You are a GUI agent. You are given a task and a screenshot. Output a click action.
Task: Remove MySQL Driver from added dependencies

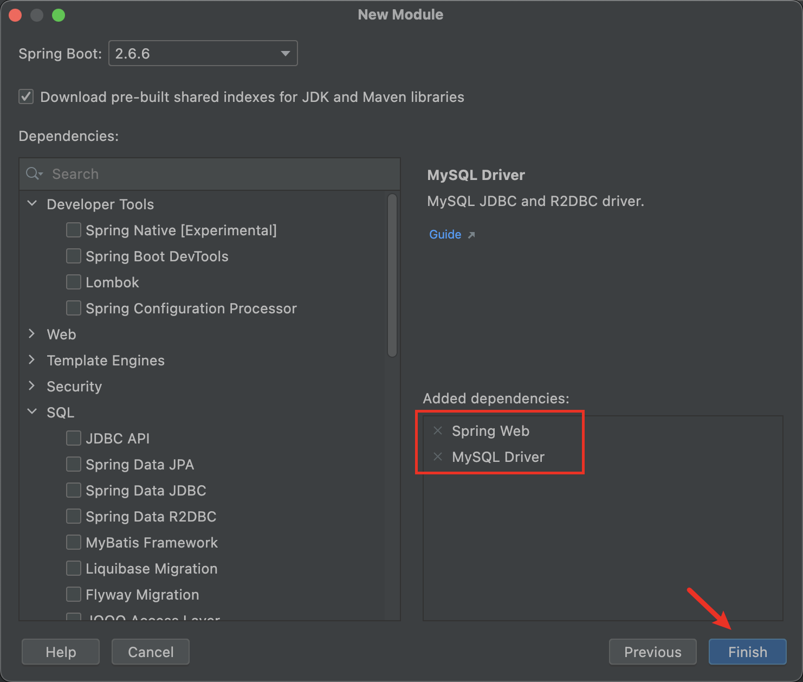click(437, 457)
